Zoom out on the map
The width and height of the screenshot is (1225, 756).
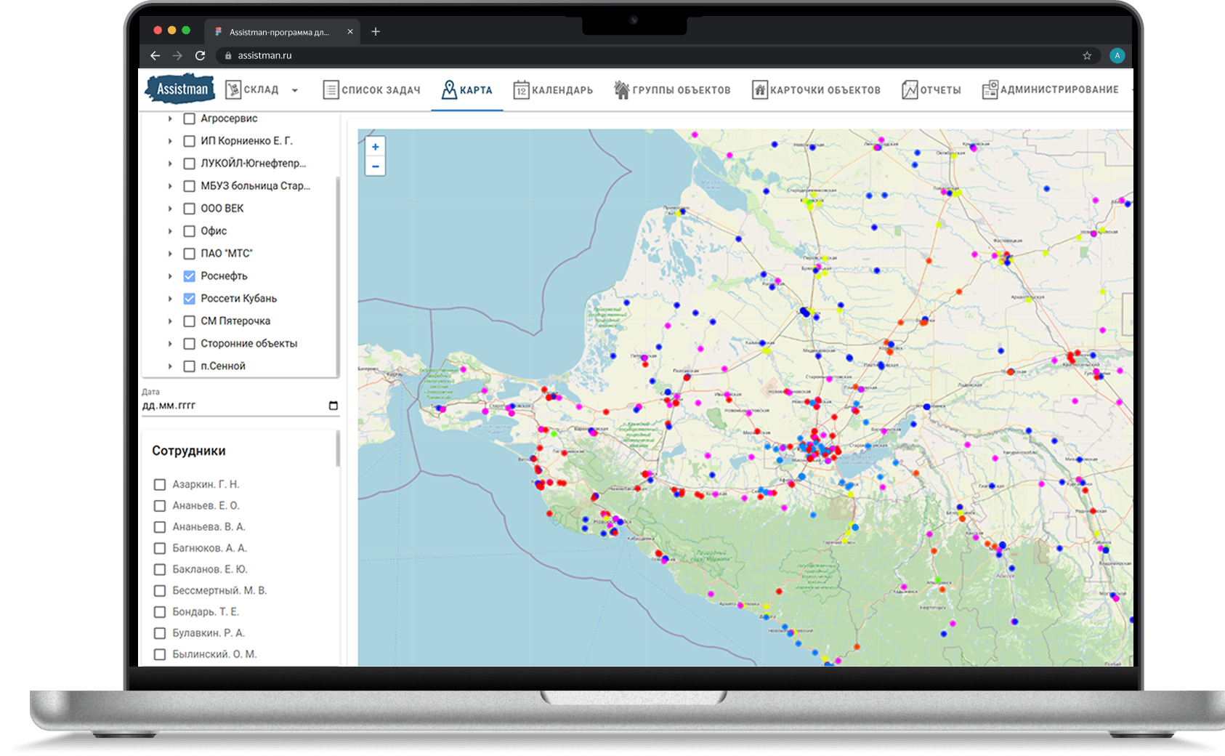(x=375, y=166)
